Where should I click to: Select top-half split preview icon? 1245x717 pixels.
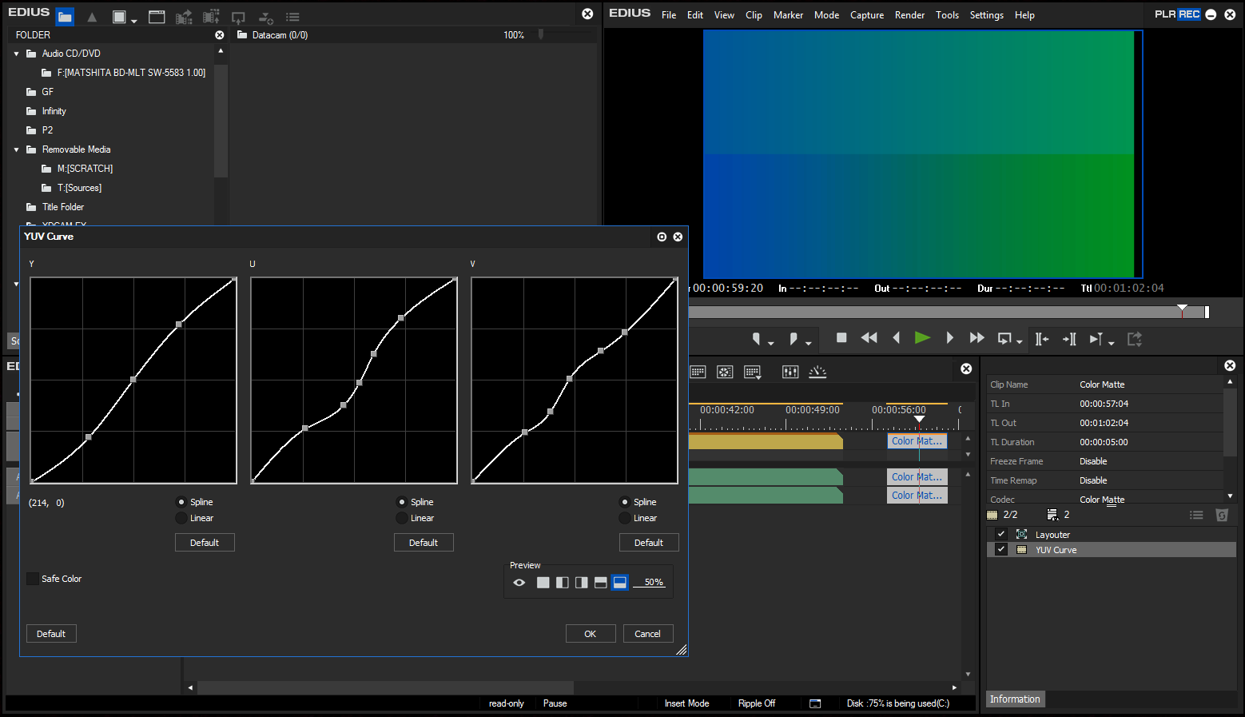pyautogui.click(x=601, y=583)
